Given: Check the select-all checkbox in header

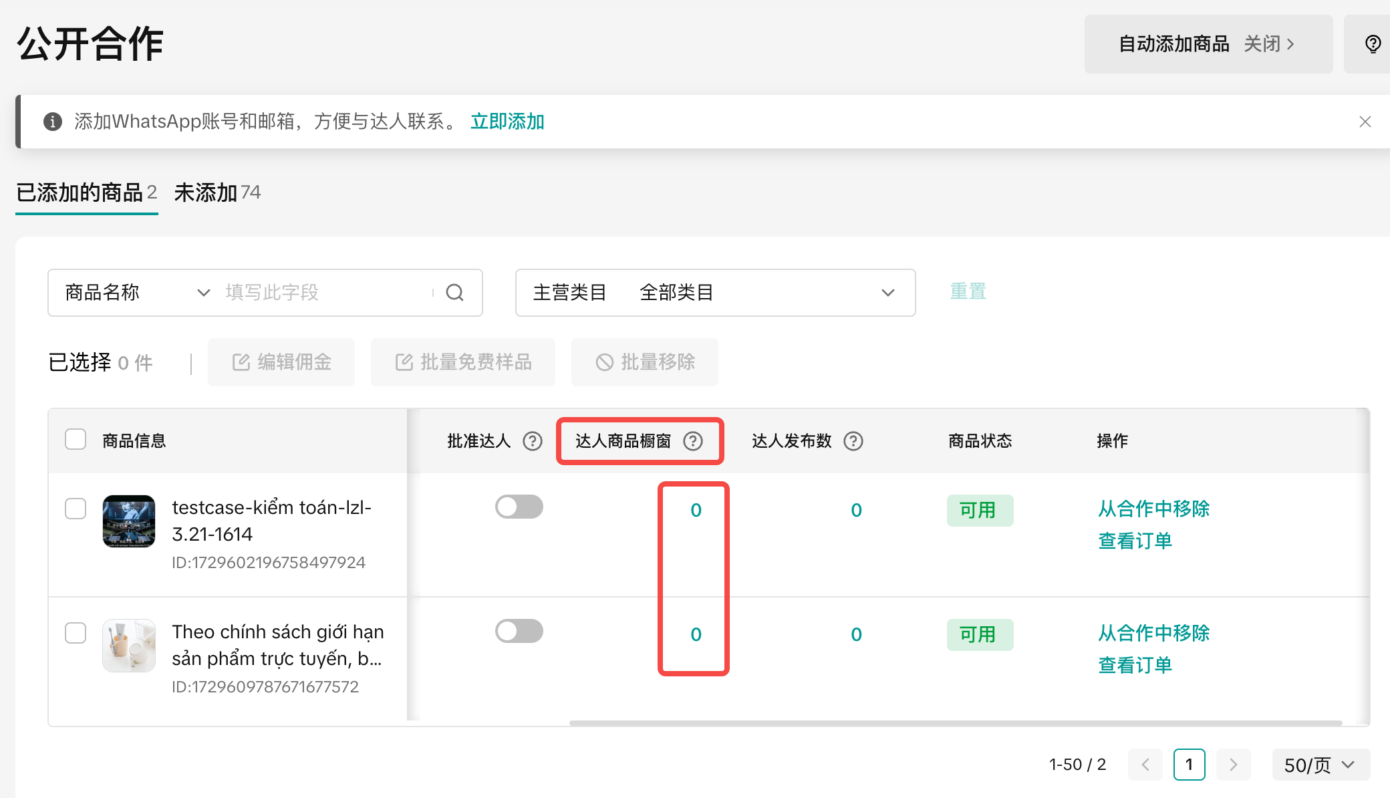Looking at the screenshot, I should click(76, 440).
